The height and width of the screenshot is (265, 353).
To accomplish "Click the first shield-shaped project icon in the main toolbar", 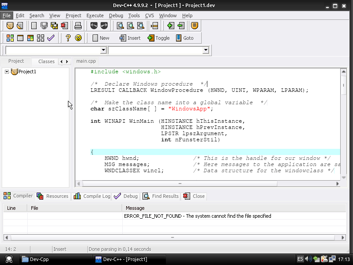I will pos(10,26).
